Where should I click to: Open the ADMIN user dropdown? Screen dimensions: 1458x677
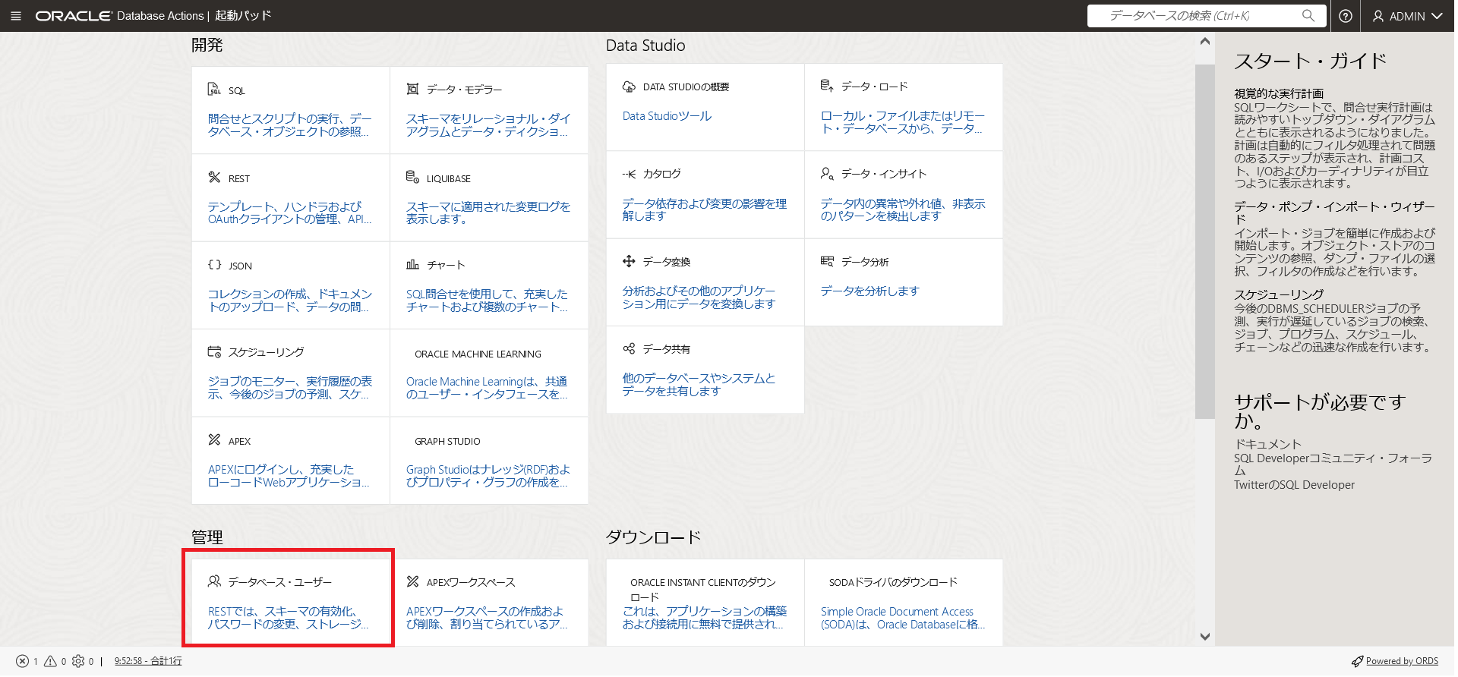pyautogui.click(x=1407, y=16)
